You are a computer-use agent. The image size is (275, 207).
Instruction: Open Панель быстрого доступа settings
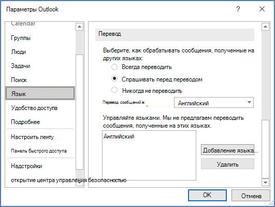pyautogui.click(x=39, y=151)
